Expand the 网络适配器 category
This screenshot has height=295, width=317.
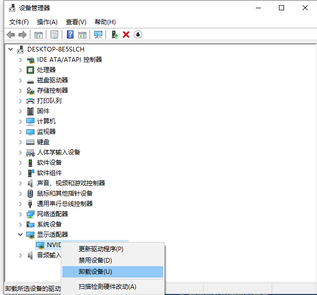click(21, 214)
